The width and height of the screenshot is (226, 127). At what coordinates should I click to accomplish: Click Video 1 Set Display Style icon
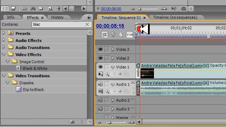pos(101,74)
